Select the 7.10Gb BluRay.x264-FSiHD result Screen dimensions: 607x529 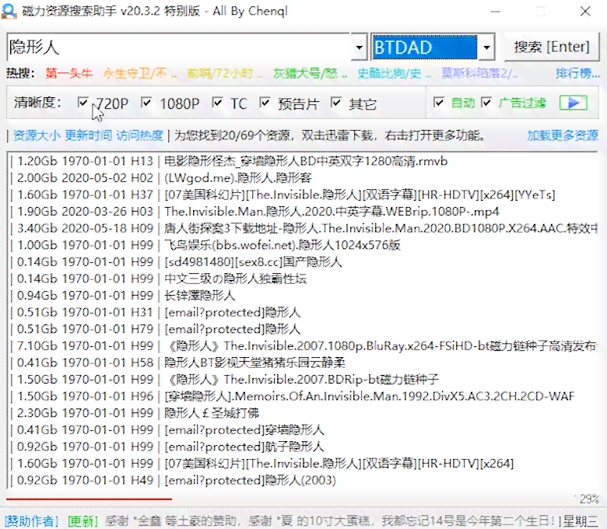(303, 345)
